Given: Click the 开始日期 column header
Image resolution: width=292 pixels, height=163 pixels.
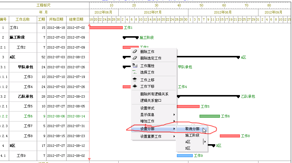Looking at the screenshot, I should point(56,19).
